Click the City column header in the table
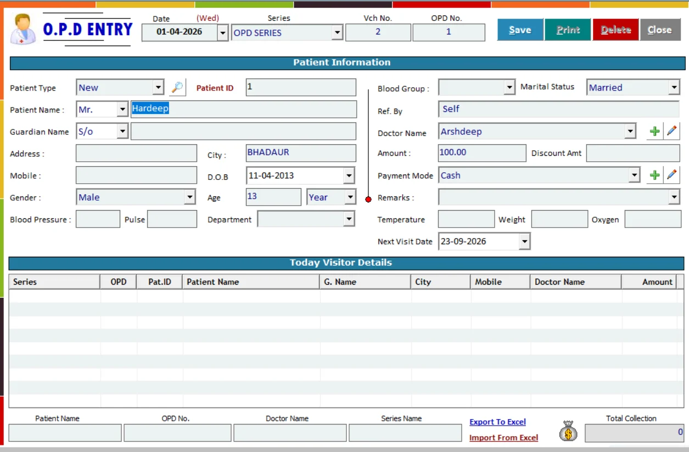The height and width of the screenshot is (452, 689). [x=441, y=282]
